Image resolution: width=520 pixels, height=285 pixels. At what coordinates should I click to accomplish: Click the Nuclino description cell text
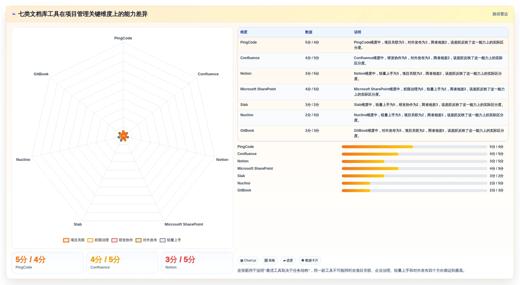(429, 118)
